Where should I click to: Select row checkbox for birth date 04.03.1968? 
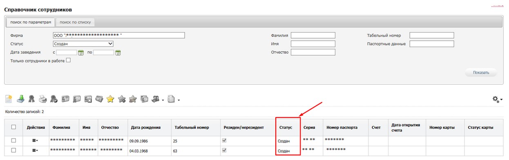13,150
